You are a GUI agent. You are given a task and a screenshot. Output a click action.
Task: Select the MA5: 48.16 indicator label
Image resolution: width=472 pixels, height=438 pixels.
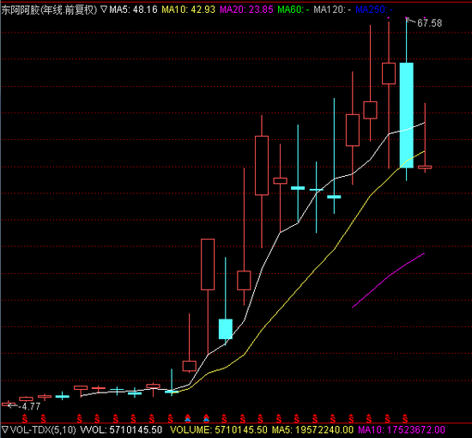[133, 9]
